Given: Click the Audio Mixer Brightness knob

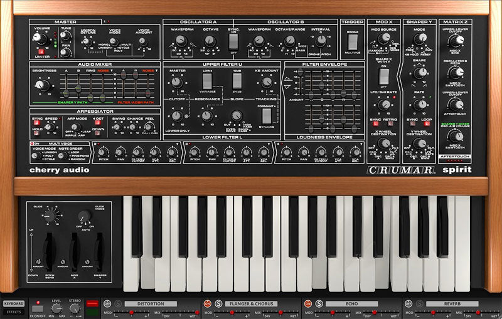Looking at the screenshot, I should pyautogui.click(x=42, y=85).
